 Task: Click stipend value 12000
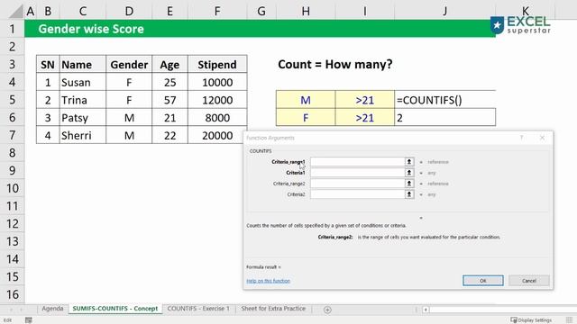[x=217, y=100]
